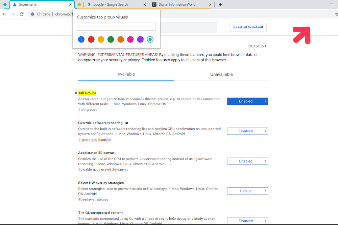Pick the yellow tab group color
The width and height of the screenshot is (338, 225).
pyautogui.click(x=101, y=39)
